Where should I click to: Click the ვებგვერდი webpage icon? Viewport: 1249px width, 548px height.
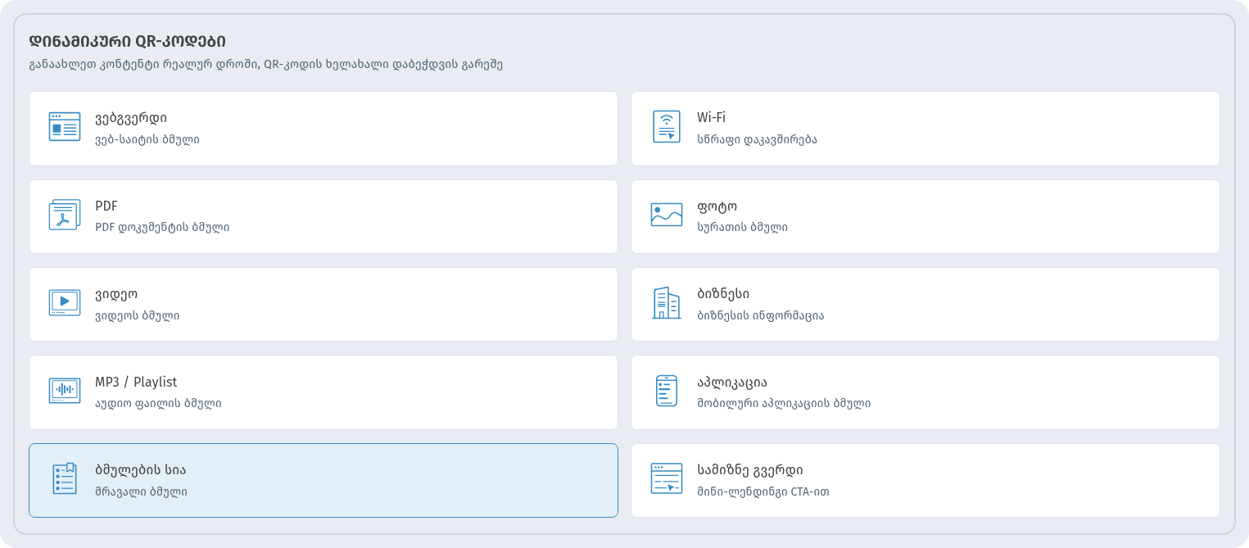point(65,127)
